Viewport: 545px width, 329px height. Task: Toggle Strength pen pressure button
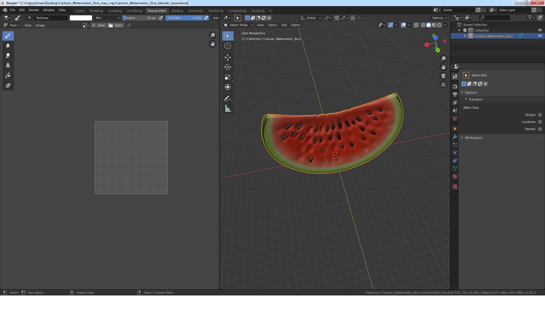point(206,18)
